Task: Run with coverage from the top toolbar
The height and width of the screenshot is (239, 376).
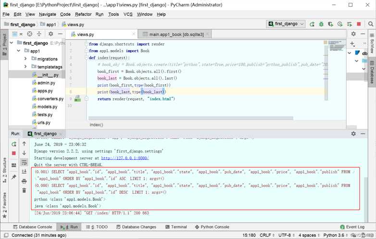Action: pyautogui.click(x=331, y=24)
